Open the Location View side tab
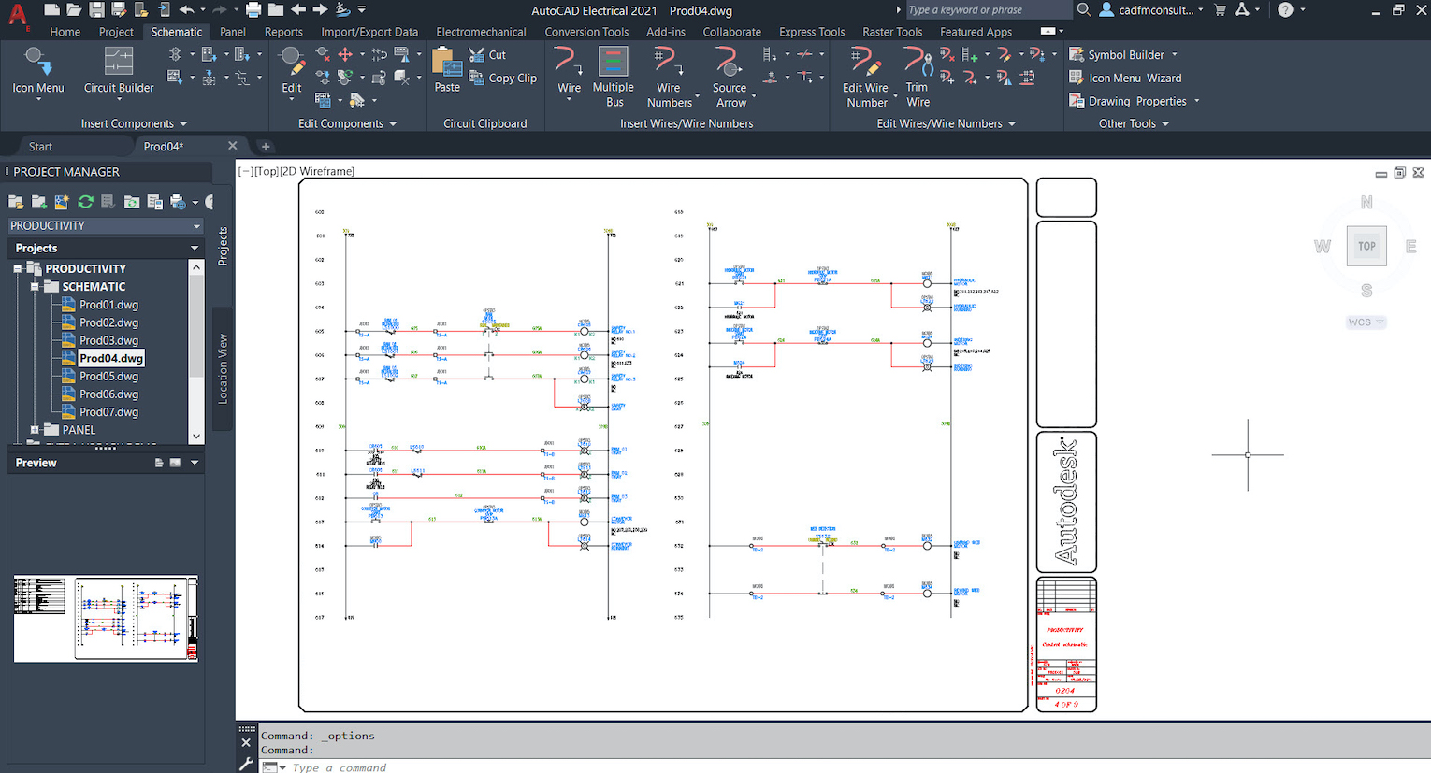 (x=223, y=368)
